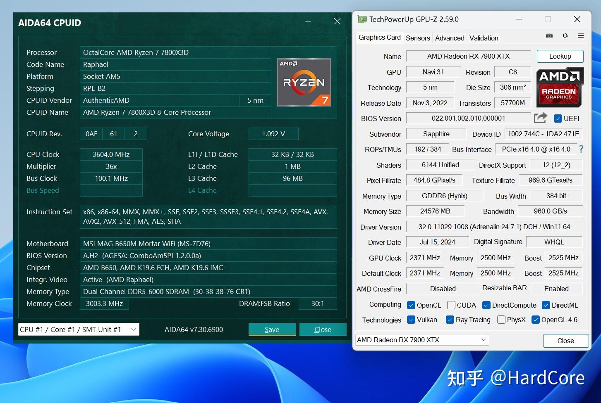Click the Bus Interface PCIe x16 4.0 field
The width and height of the screenshot is (601, 403).
[x=536, y=149]
